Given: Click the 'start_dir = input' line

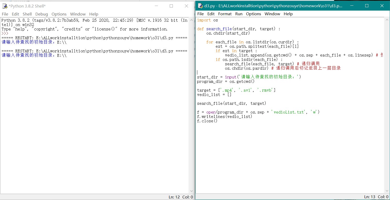Looking at the screenshot, I should tap(249, 77).
